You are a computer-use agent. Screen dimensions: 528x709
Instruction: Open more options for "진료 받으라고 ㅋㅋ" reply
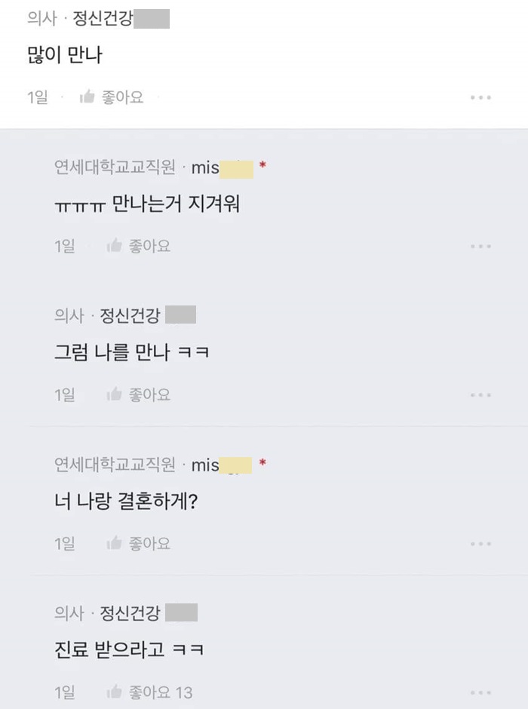480,692
